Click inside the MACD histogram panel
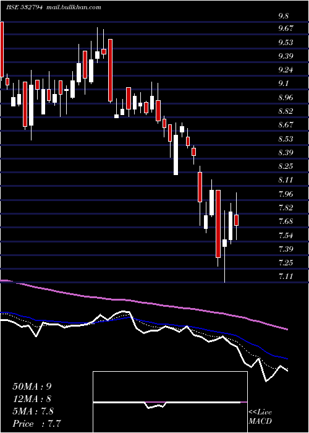 point(170,402)
